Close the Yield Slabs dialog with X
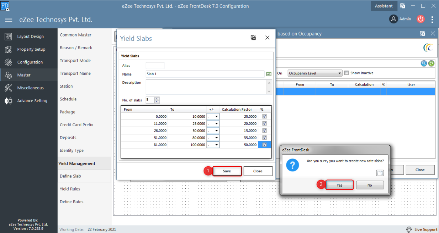Viewport: 439px width, 233px height. pos(268,38)
